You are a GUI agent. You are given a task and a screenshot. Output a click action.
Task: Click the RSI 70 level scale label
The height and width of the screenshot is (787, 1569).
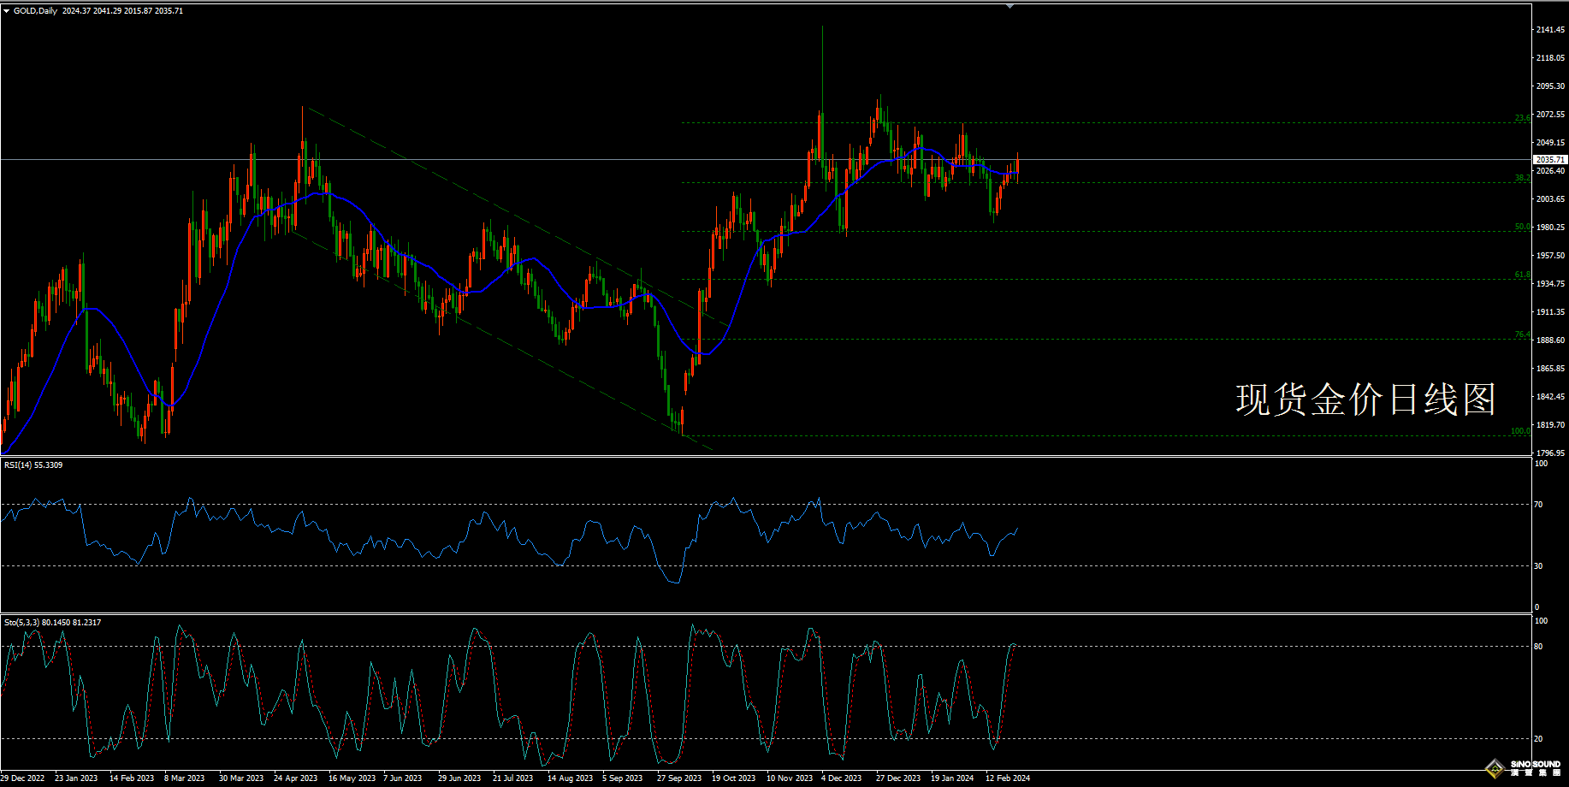click(1538, 505)
